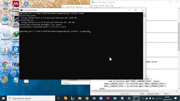Open This PC desktop icon
The height and width of the screenshot is (101, 180).
[x=5, y=5]
